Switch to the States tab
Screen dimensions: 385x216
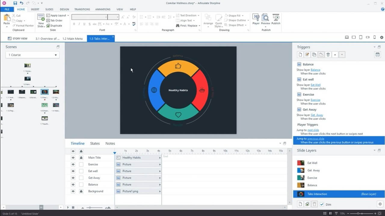(95, 143)
